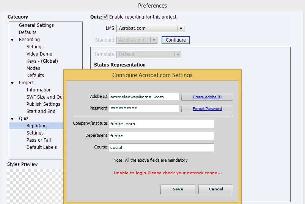The height and width of the screenshot is (204, 305).
Task: Select Quiz category label
Action: point(24,119)
